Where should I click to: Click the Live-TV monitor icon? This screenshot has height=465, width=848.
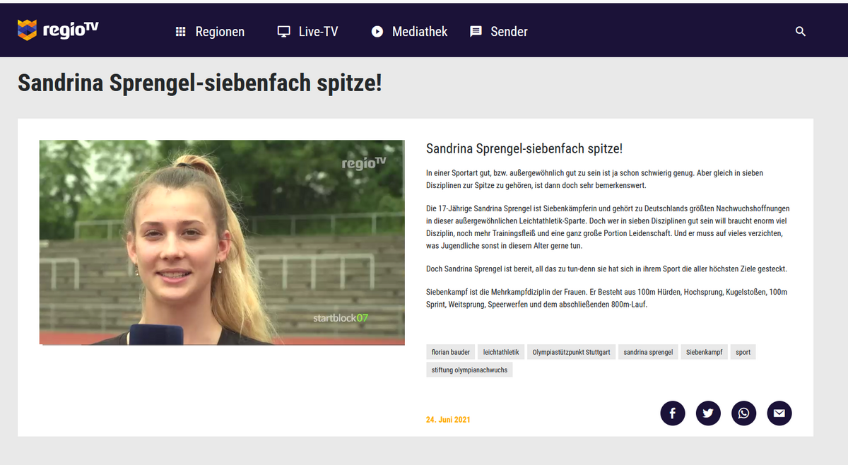(x=284, y=32)
